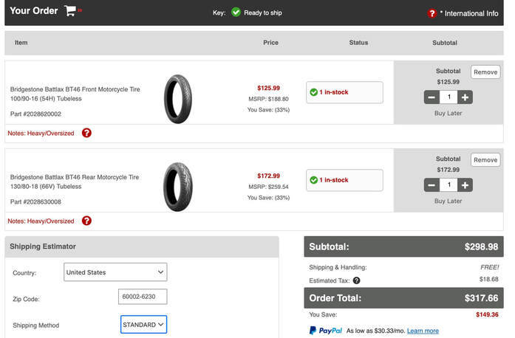The height and width of the screenshot is (338, 515).
Task: Click the Shipping Estimator heading
Action: [43, 246]
